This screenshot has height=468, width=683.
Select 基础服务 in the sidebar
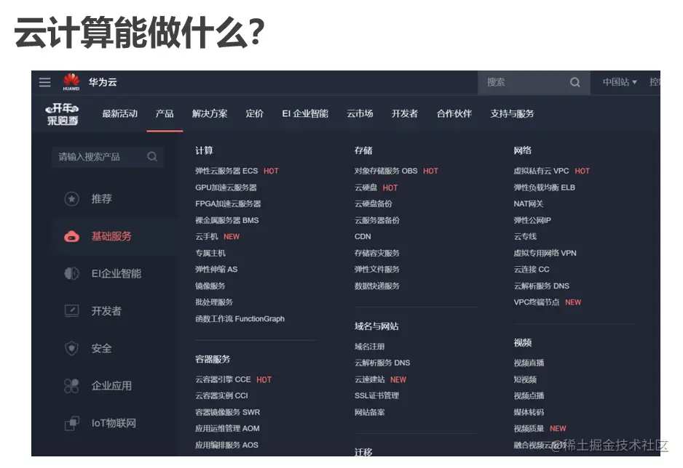click(x=111, y=236)
